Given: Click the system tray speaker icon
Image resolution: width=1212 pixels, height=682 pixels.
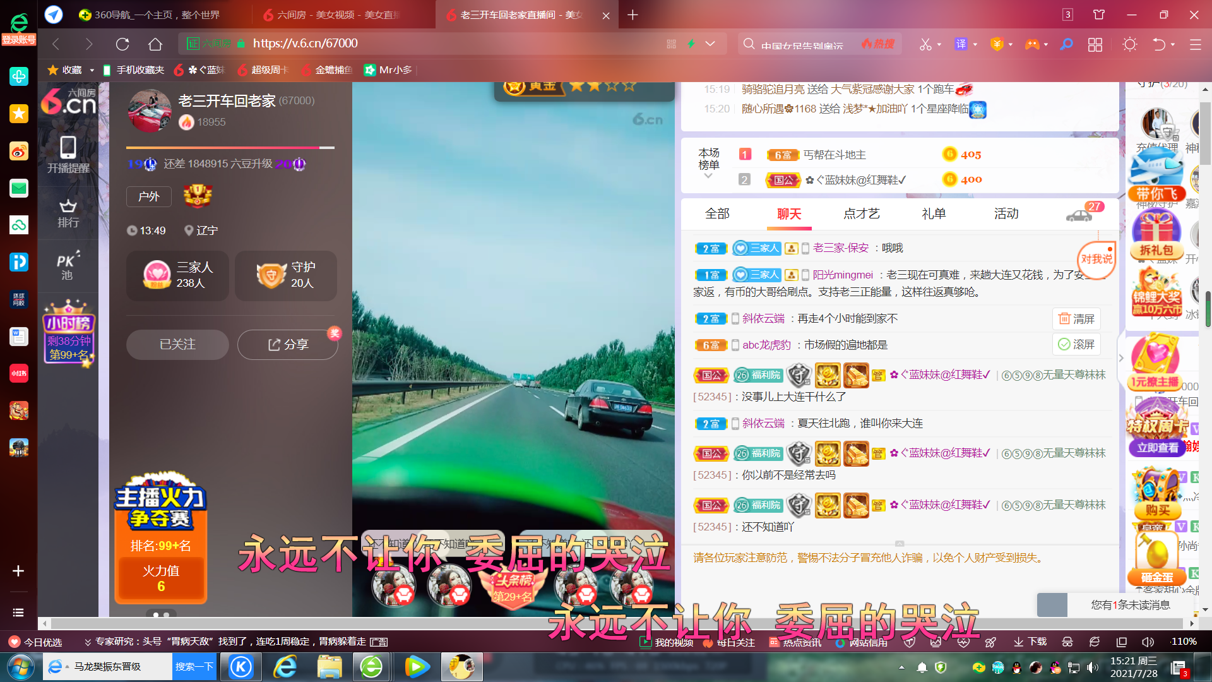Looking at the screenshot, I should click(x=1093, y=667).
